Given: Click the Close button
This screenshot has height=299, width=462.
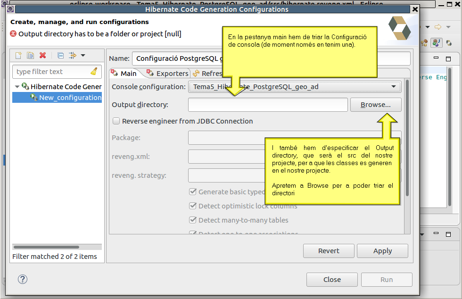Looking at the screenshot, I should point(332,280).
